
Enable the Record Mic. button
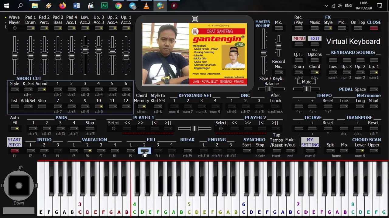[278, 72]
